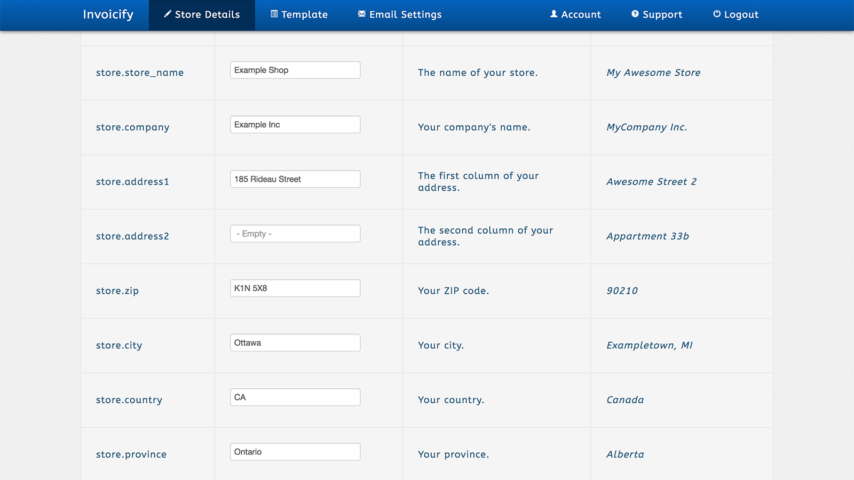Image resolution: width=854 pixels, height=480 pixels.
Task: Open the Email Settings tab
Action: (399, 14)
